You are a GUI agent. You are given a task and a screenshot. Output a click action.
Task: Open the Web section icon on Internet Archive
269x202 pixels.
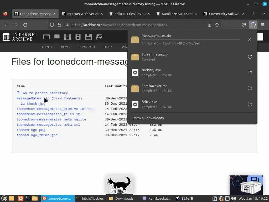tap(46, 37)
